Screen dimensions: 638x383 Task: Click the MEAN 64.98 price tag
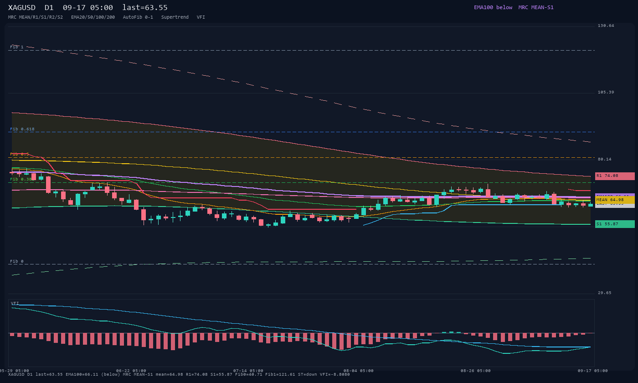click(615, 200)
